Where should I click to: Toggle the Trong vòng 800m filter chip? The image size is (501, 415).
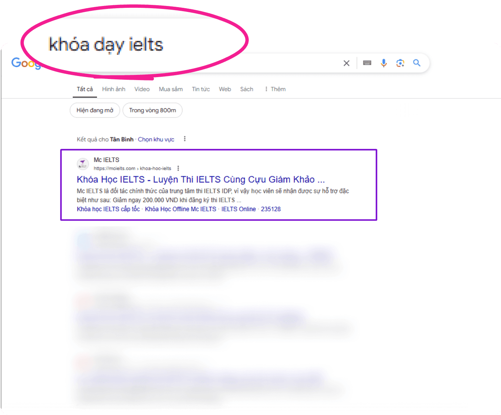pos(153,110)
